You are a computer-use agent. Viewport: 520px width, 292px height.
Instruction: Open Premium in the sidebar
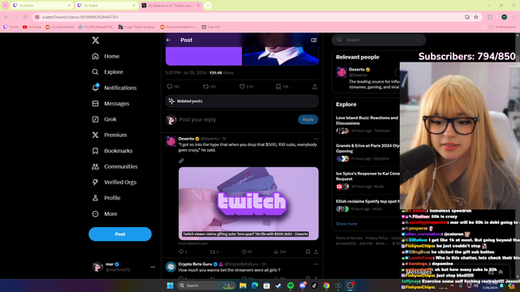click(x=110, y=135)
